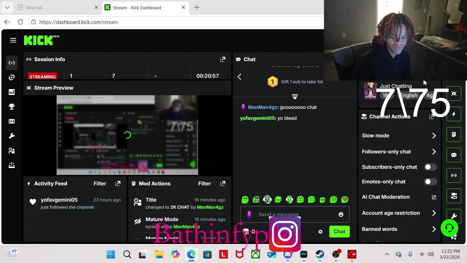Open the video clips icon in left sidebar
The height and width of the screenshot is (263, 467).
[x=12, y=121]
